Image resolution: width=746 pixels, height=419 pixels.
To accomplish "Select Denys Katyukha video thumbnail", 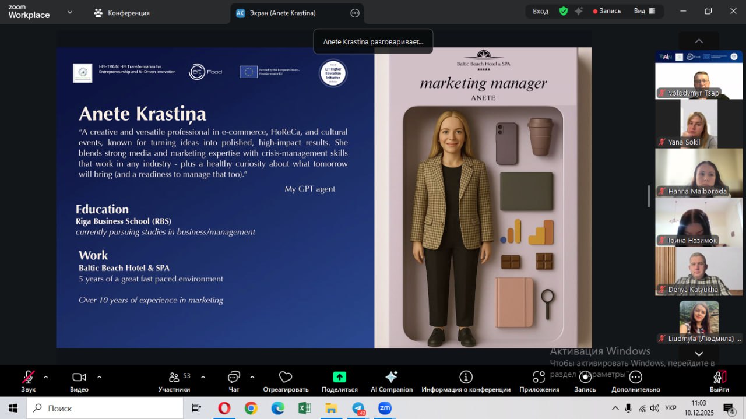I will (699, 271).
